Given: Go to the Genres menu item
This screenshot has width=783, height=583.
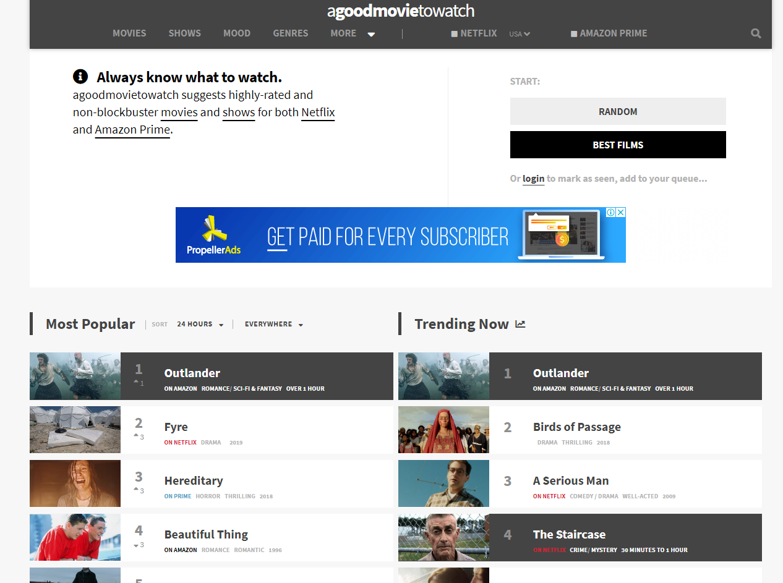Looking at the screenshot, I should (x=290, y=33).
